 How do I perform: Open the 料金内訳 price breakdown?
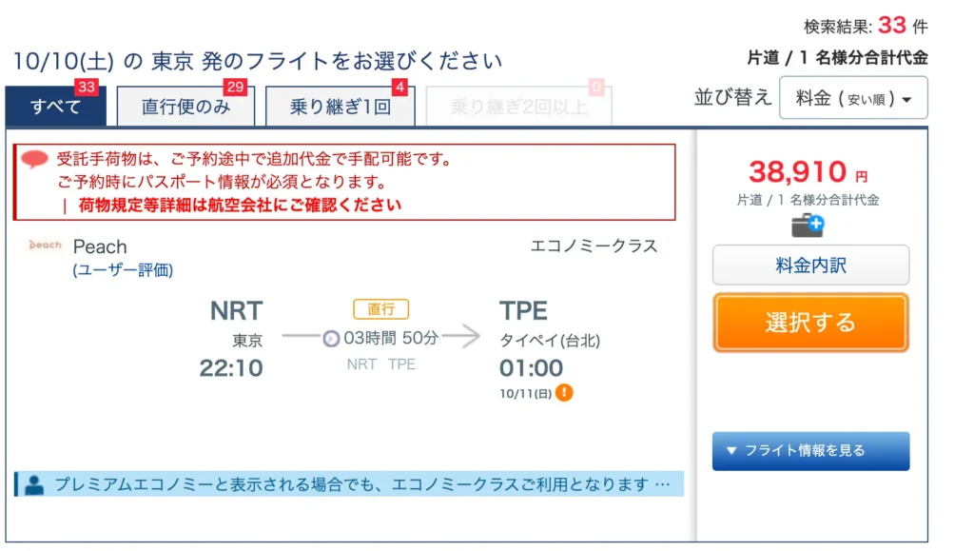(810, 266)
